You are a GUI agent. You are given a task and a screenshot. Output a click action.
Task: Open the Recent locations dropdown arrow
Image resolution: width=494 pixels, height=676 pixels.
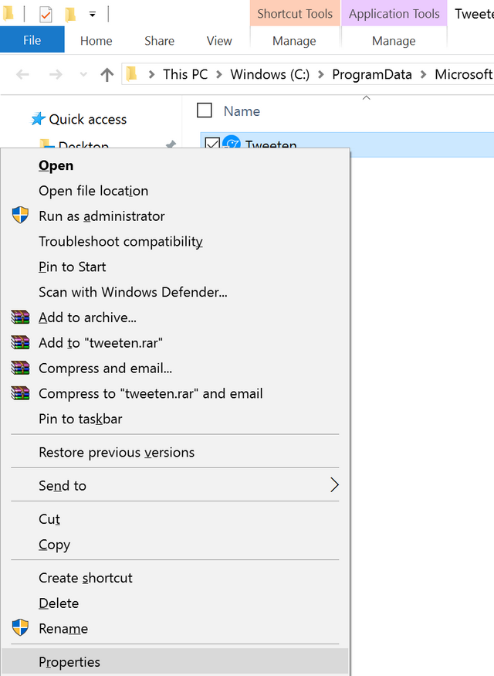83,75
